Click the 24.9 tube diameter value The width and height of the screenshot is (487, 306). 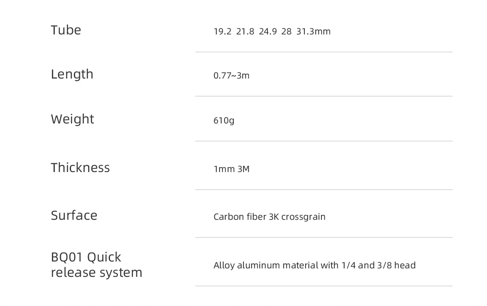[x=268, y=32]
